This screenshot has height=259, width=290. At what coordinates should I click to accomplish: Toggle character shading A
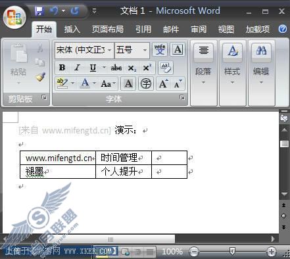(x=128, y=83)
